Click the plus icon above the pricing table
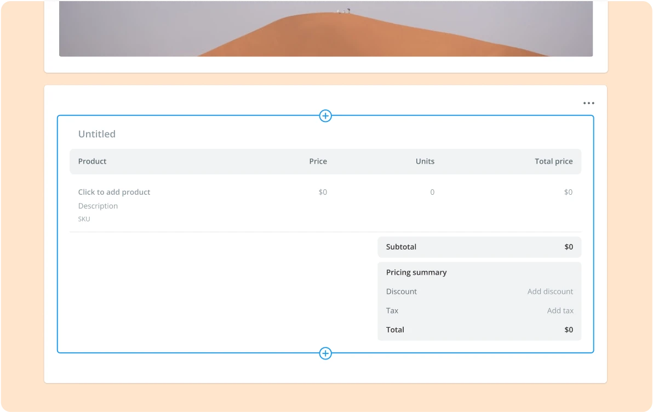Screen dimensions: 653x412 (x=325, y=116)
